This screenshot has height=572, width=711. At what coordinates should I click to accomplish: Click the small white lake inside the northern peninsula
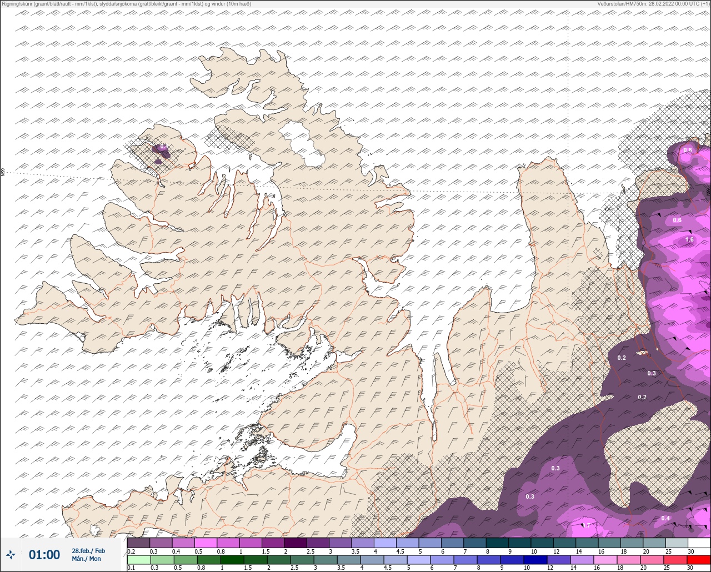(x=302, y=143)
